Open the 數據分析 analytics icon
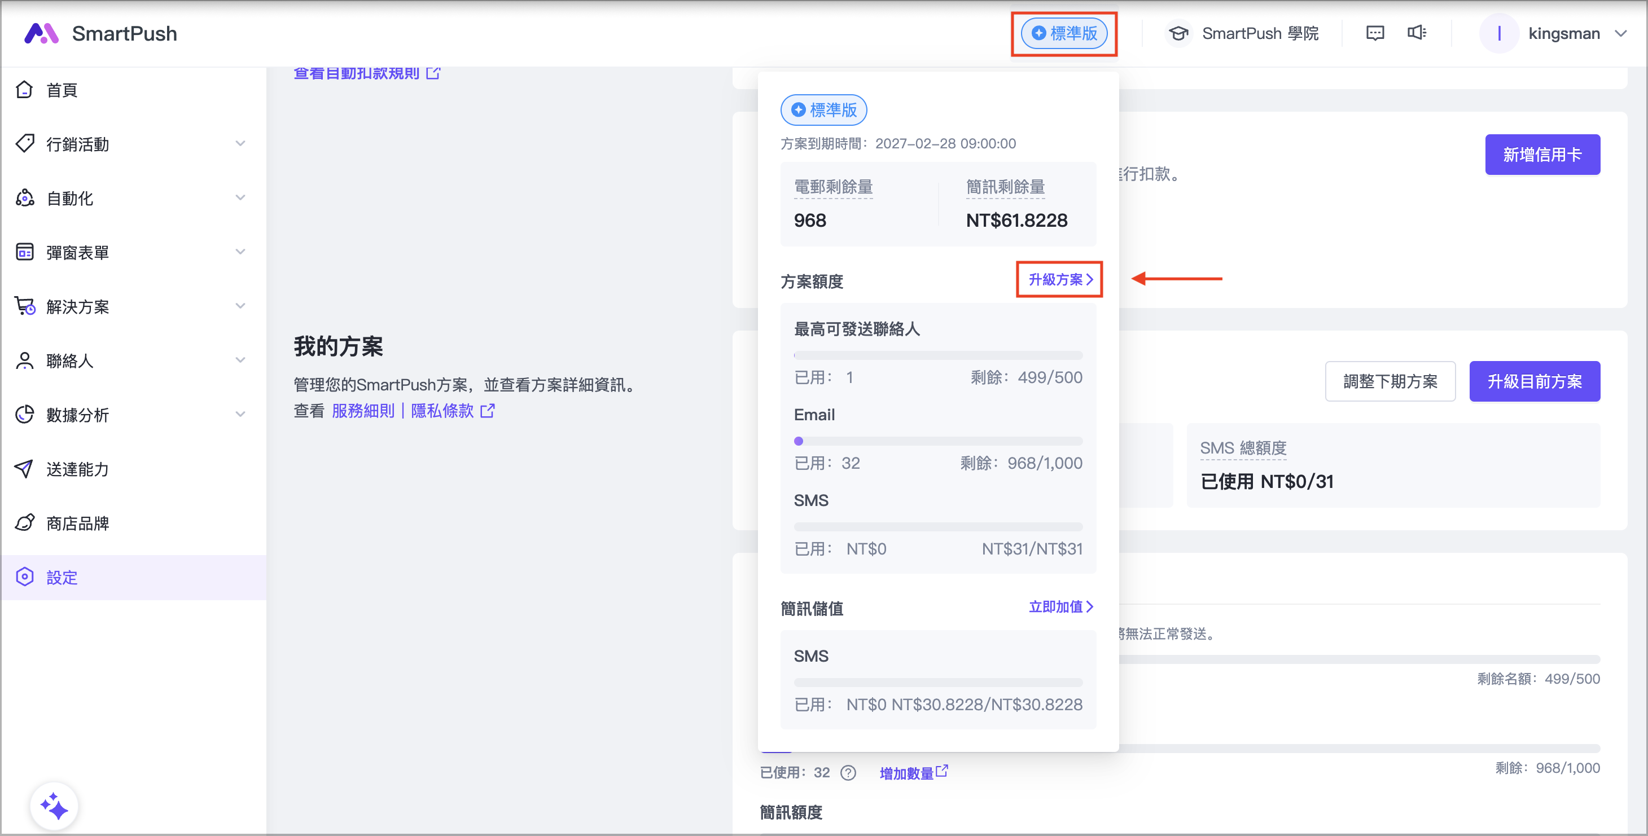This screenshot has height=836, width=1648. click(x=24, y=415)
